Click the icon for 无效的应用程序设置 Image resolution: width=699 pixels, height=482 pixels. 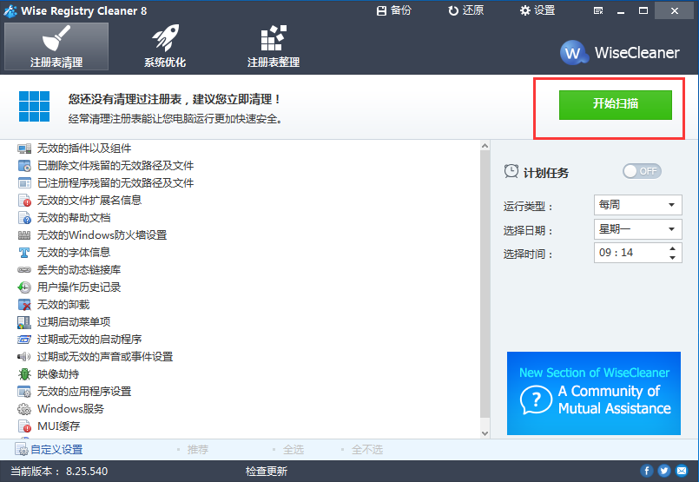[x=24, y=392]
